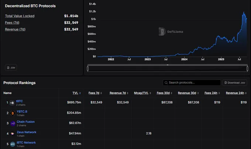This screenshot has width=251, height=149.
Task: Open the iBTC Network protocol link
Action: [26, 142]
